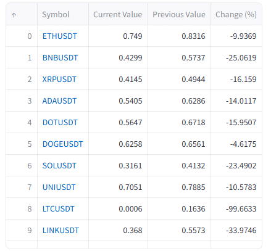This screenshot has height=251, width=271.
Task: Open the XRPUSDT symbol link
Action: (x=59, y=80)
